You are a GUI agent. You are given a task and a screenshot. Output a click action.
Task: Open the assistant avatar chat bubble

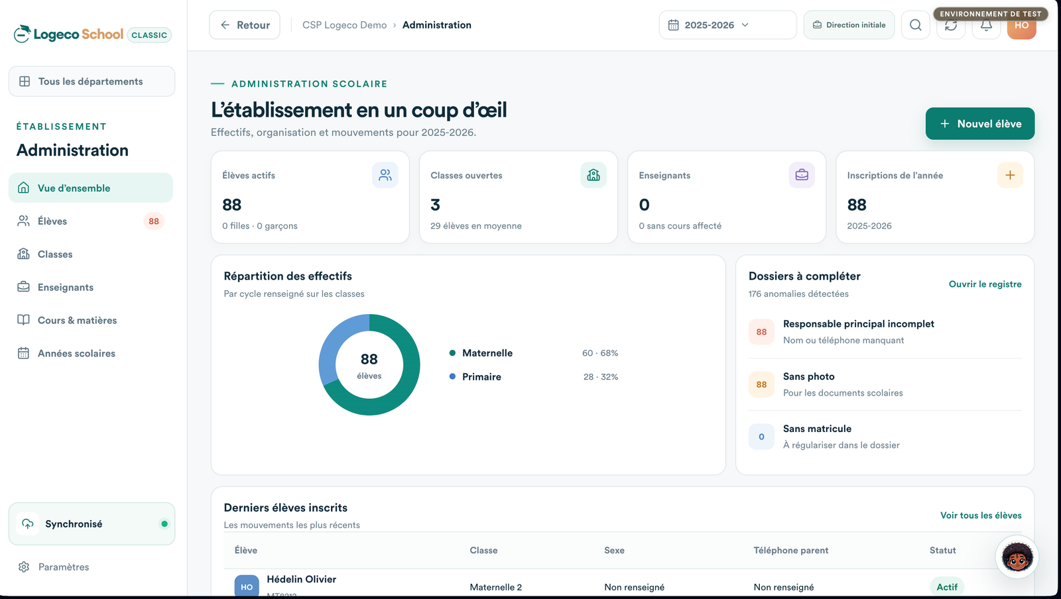[x=1017, y=557]
